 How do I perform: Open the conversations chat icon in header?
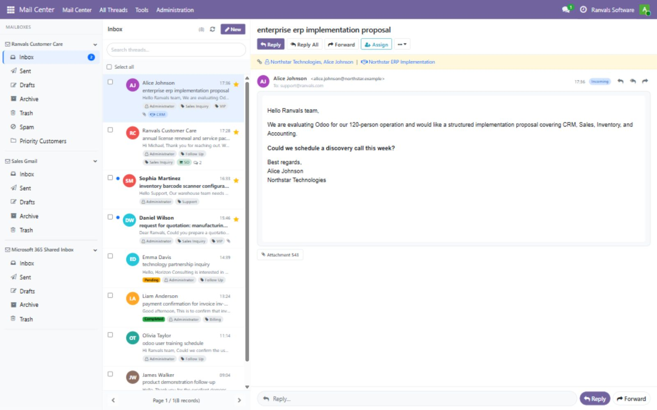(567, 9)
